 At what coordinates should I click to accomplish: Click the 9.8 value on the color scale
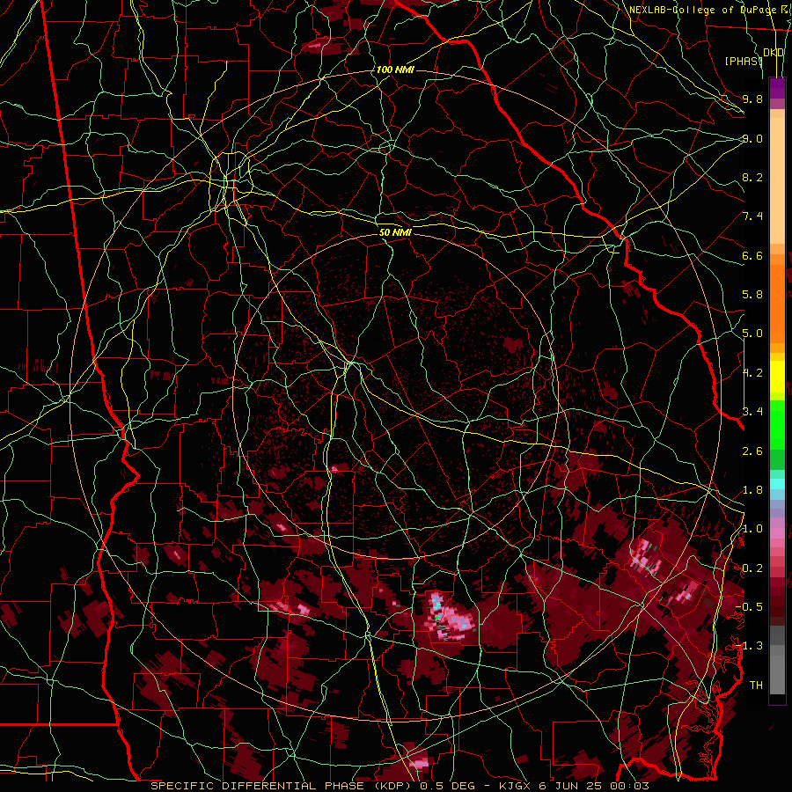752,99
